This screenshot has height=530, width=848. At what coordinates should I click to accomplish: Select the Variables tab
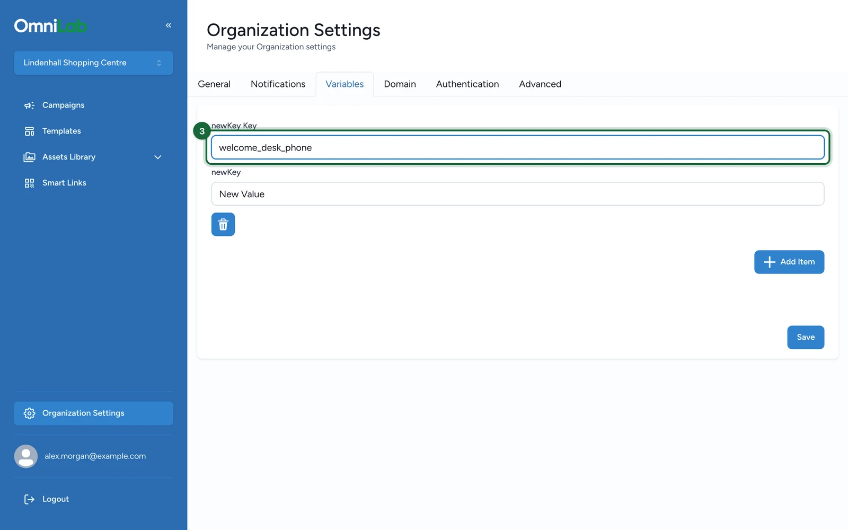click(344, 84)
